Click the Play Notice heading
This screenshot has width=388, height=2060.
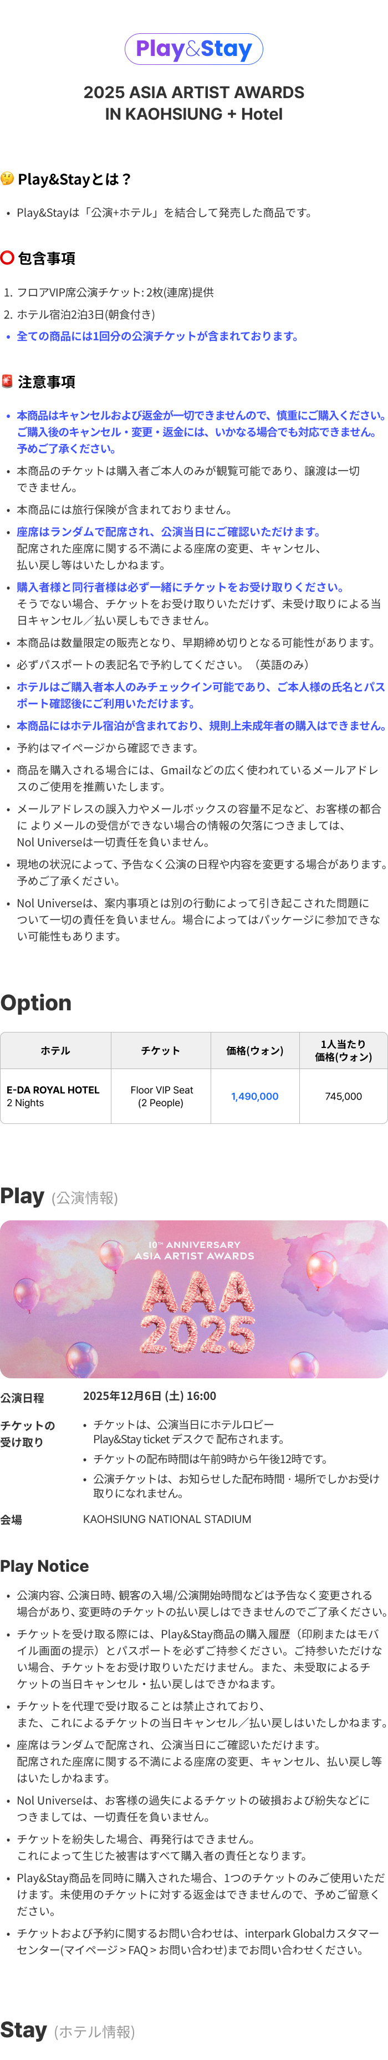tap(45, 1566)
